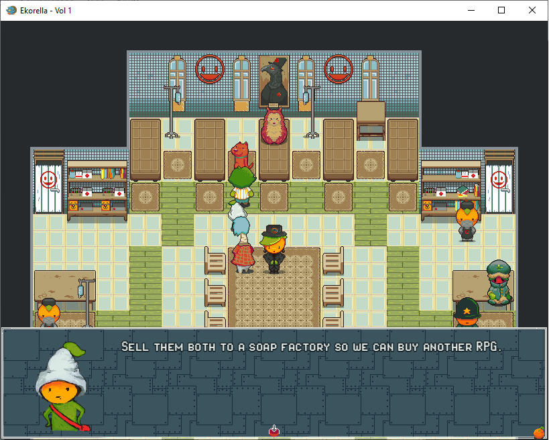Inspect the small wooden desk by back wall
Image resolution: width=549 pixels, height=440 pixels.
point(371,121)
